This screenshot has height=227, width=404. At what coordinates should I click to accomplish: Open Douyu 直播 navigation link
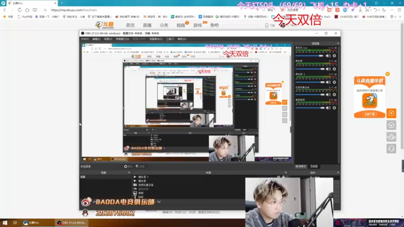tap(147, 25)
